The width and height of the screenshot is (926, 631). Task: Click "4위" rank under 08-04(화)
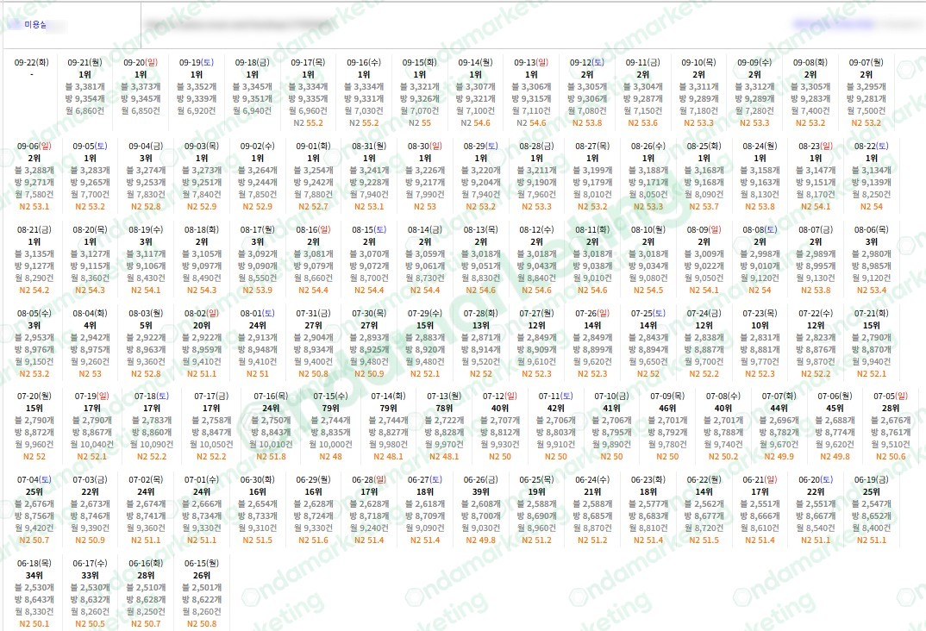[x=90, y=325]
